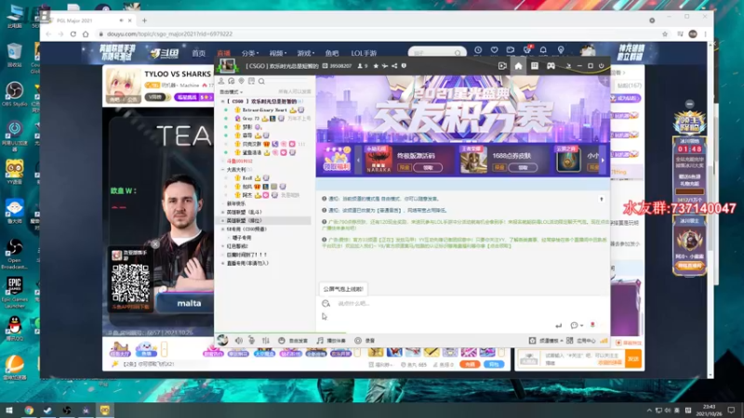Reload the page in Chrome
Image resolution: width=744 pixels, height=418 pixels.
[73, 34]
